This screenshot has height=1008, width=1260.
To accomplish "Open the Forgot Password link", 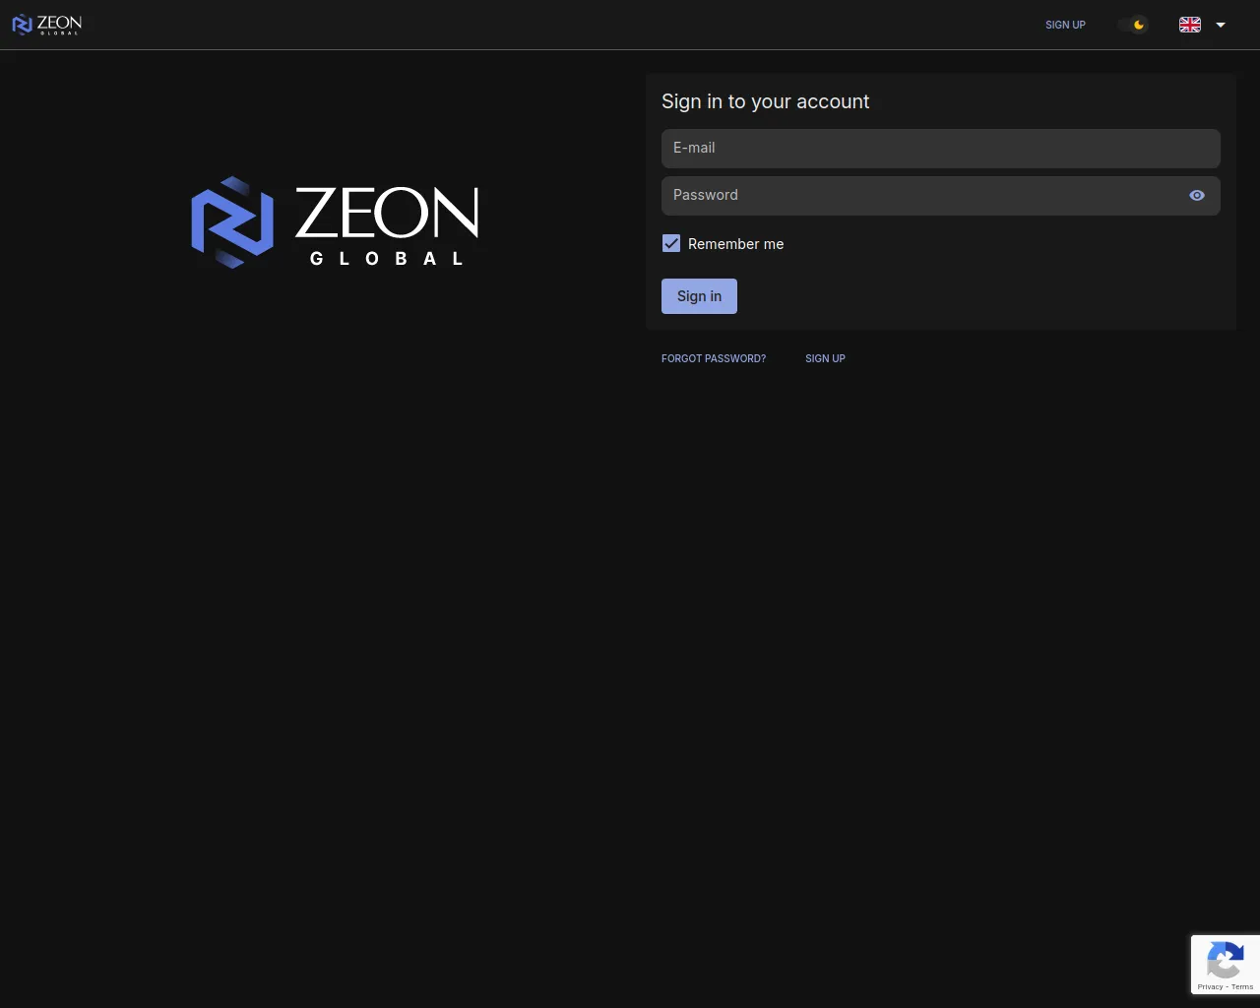I will (714, 358).
